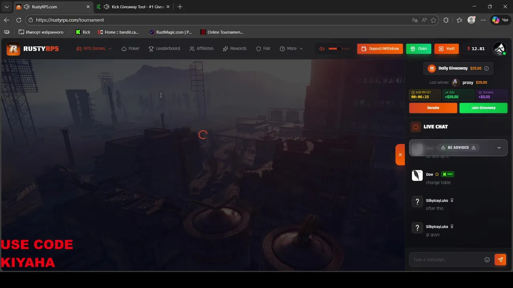Click the Daily Giveaway gift icon

tap(432, 68)
